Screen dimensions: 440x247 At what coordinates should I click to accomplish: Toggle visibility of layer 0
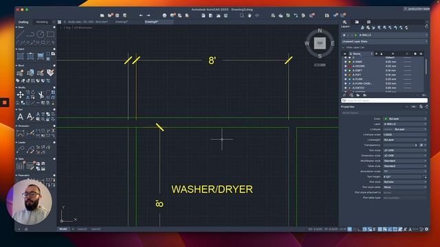pyautogui.click(x=345, y=58)
